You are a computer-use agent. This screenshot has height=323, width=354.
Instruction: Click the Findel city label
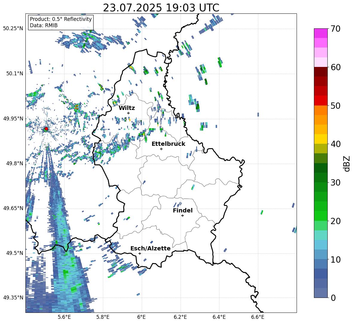pyautogui.click(x=183, y=210)
